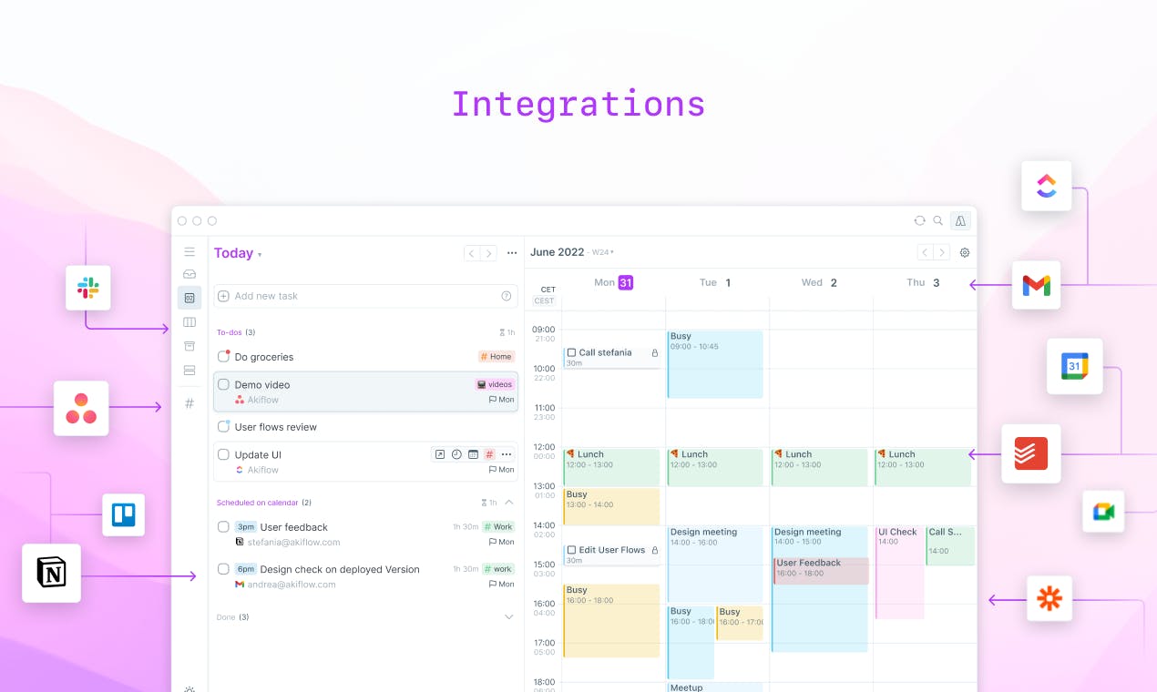Open the Archive box icon in sidebar

pyautogui.click(x=189, y=346)
